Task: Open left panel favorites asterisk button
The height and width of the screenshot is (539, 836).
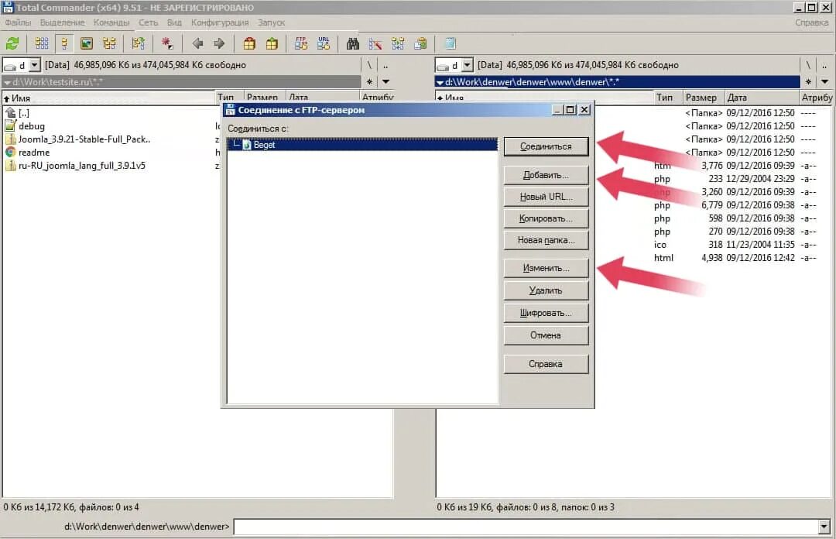Action: [x=369, y=81]
